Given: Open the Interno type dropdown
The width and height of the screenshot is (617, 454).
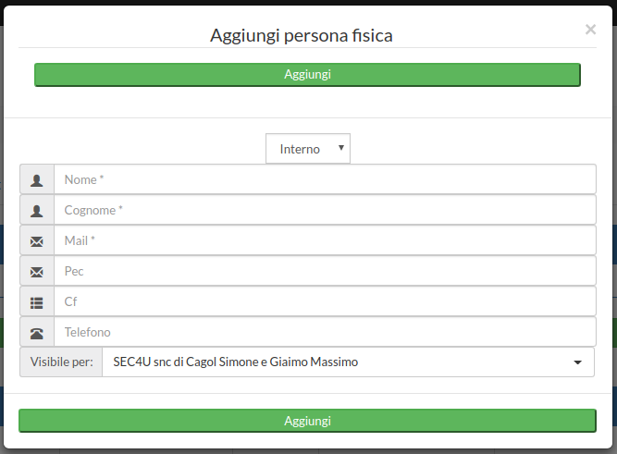Looking at the screenshot, I should 308,149.
